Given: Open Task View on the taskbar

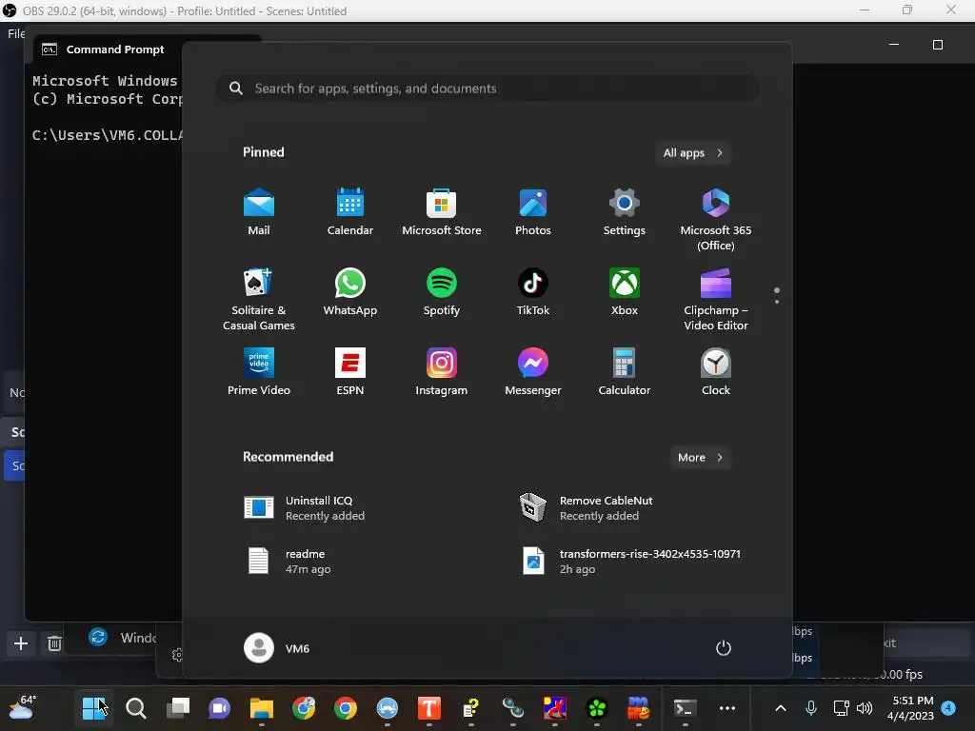Looking at the screenshot, I should pyautogui.click(x=178, y=708).
